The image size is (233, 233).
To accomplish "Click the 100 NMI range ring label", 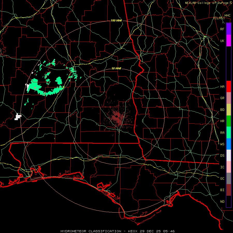I will (x=116, y=20).
